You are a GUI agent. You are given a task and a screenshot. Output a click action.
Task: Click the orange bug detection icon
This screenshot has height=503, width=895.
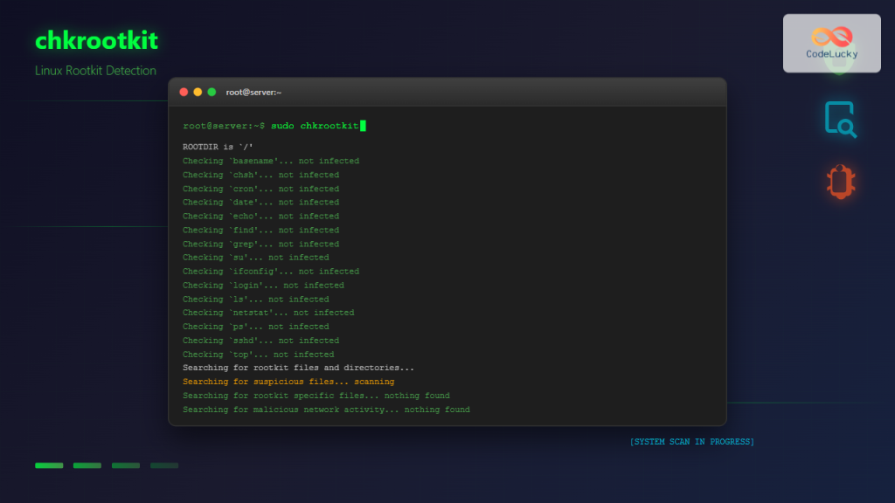pos(840,183)
